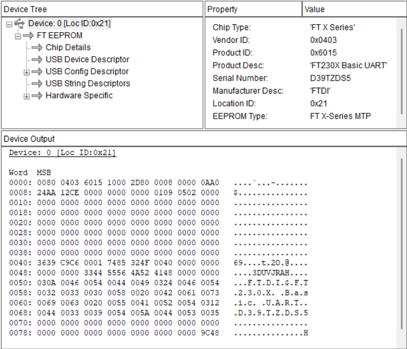The height and width of the screenshot is (349, 407).
Task: Select the USB Device Descriptor entry
Action: 87,59
